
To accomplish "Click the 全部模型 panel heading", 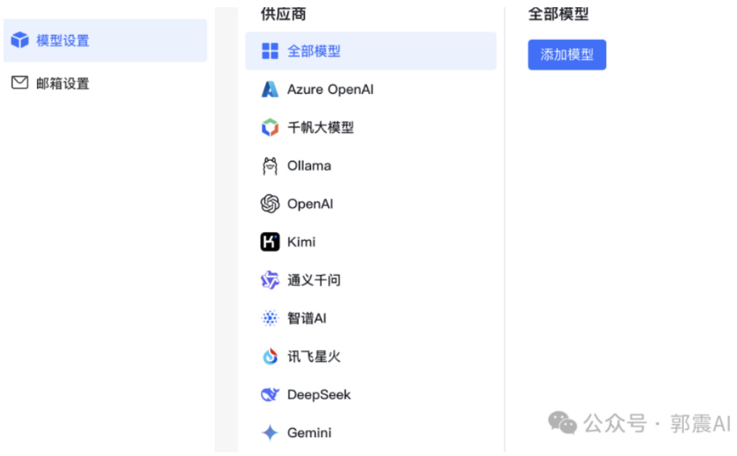I will pyautogui.click(x=558, y=14).
